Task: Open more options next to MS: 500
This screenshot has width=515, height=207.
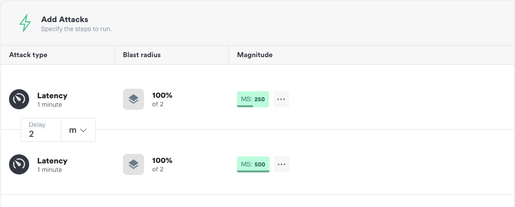Action: [282, 164]
